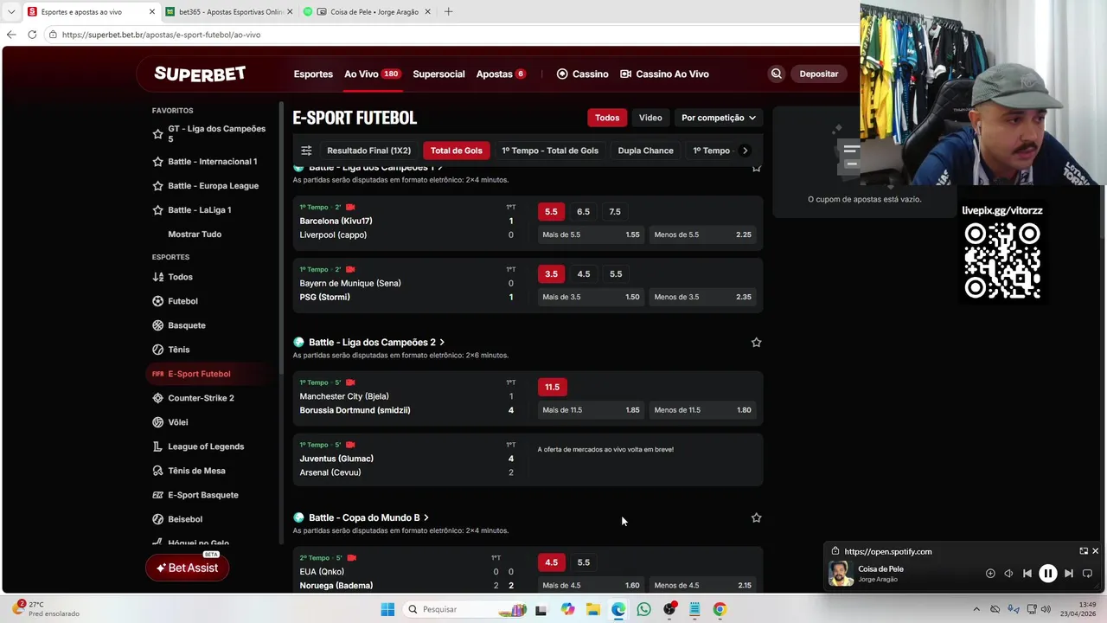Toggle star for Battle - Internacional 1

point(157,162)
